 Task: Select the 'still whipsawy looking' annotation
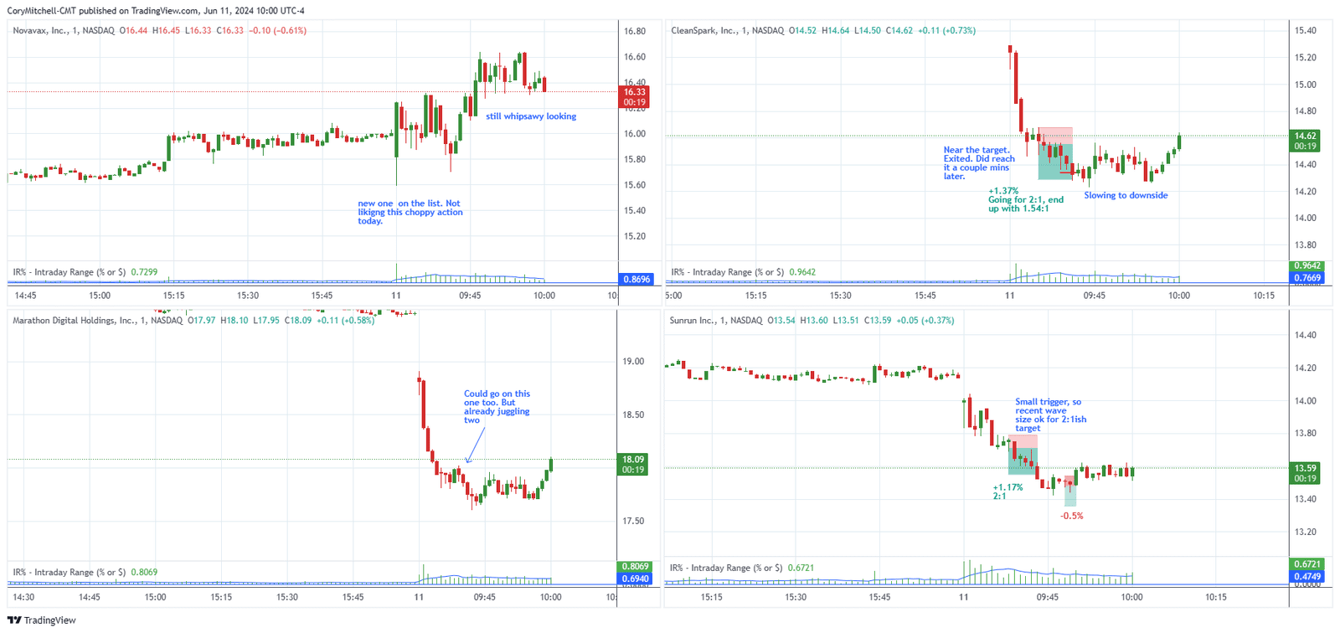click(531, 116)
